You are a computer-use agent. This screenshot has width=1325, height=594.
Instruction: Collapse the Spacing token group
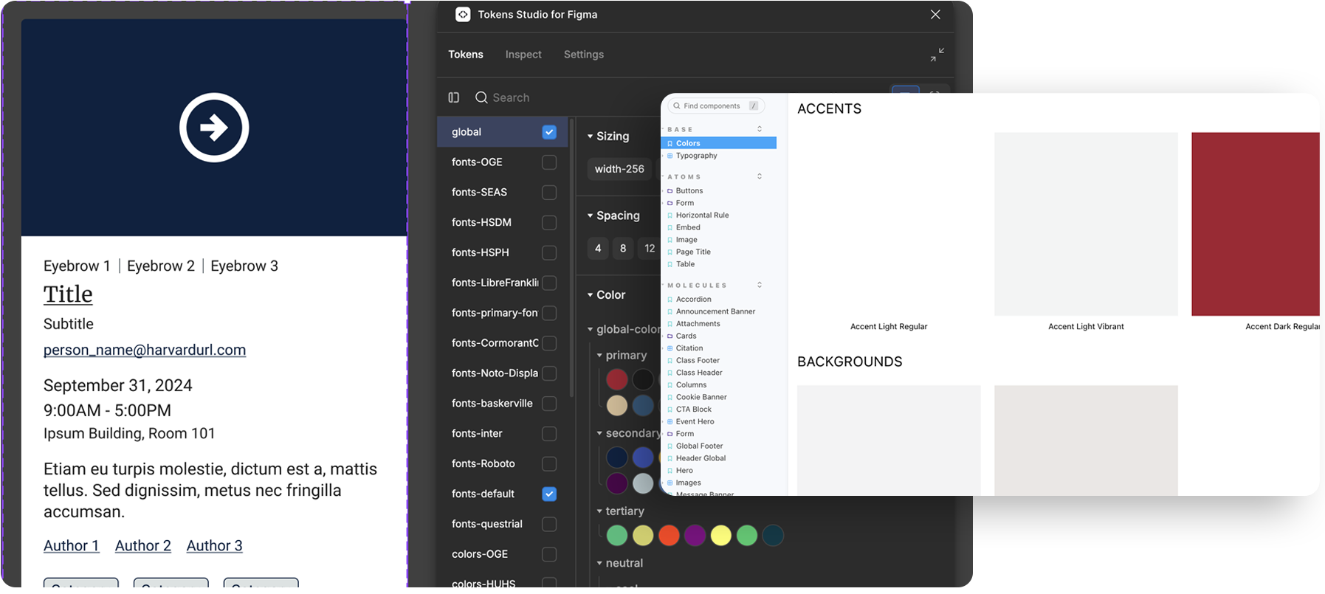click(591, 216)
